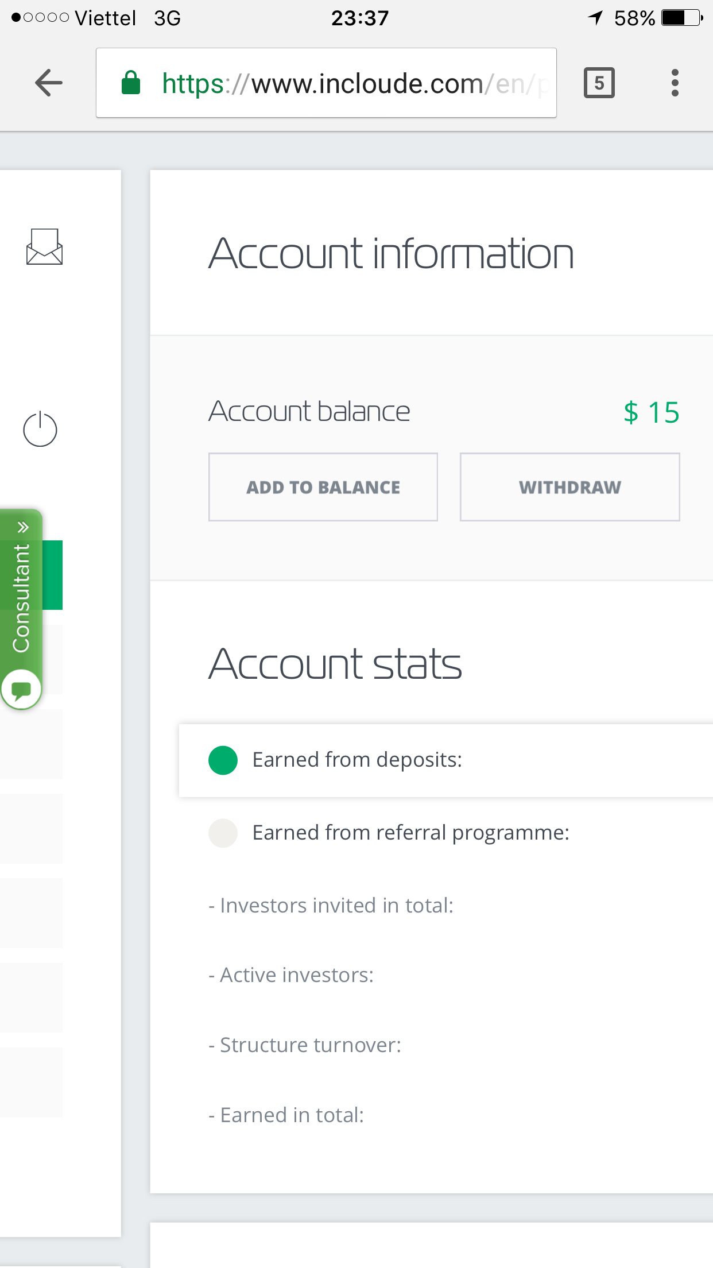713x1268 pixels.
Task: Select the green active sidebar menu item
Action: (x=52, y=574)
